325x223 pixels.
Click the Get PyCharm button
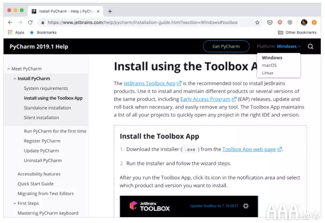pyautogui.click(x=226, y=47)
